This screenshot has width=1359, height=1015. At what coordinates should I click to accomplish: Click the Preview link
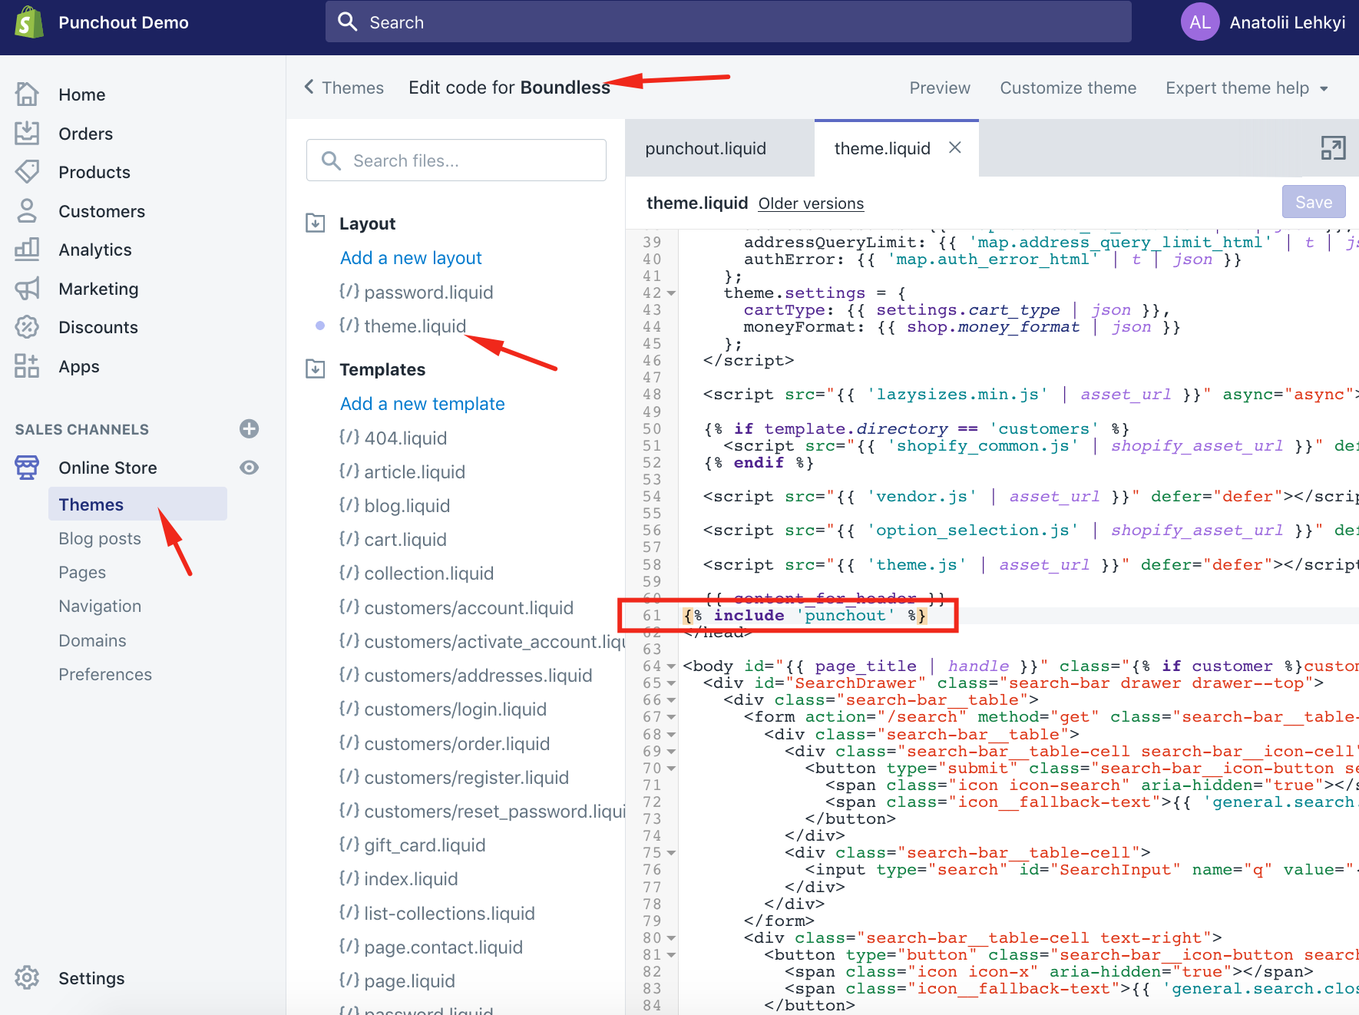(x=940, y=88)
